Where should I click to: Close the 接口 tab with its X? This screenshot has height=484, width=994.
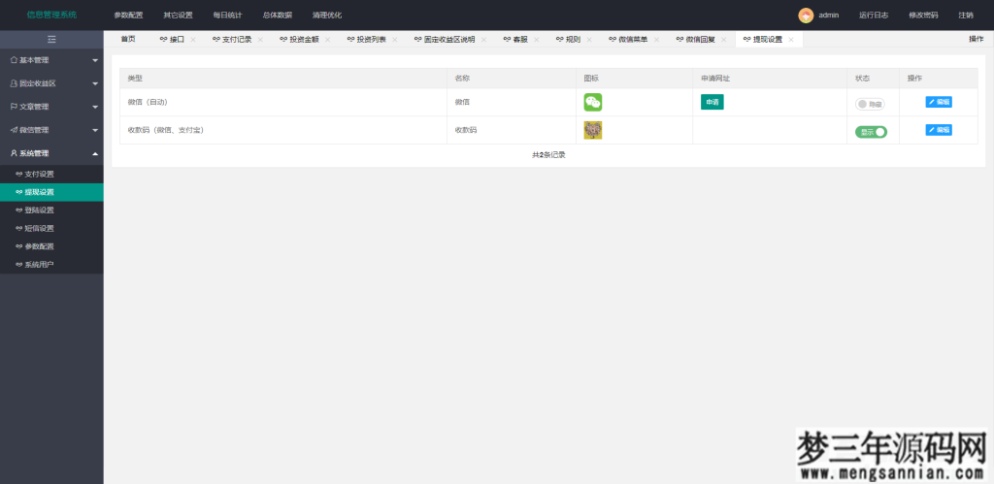(193, 40)
